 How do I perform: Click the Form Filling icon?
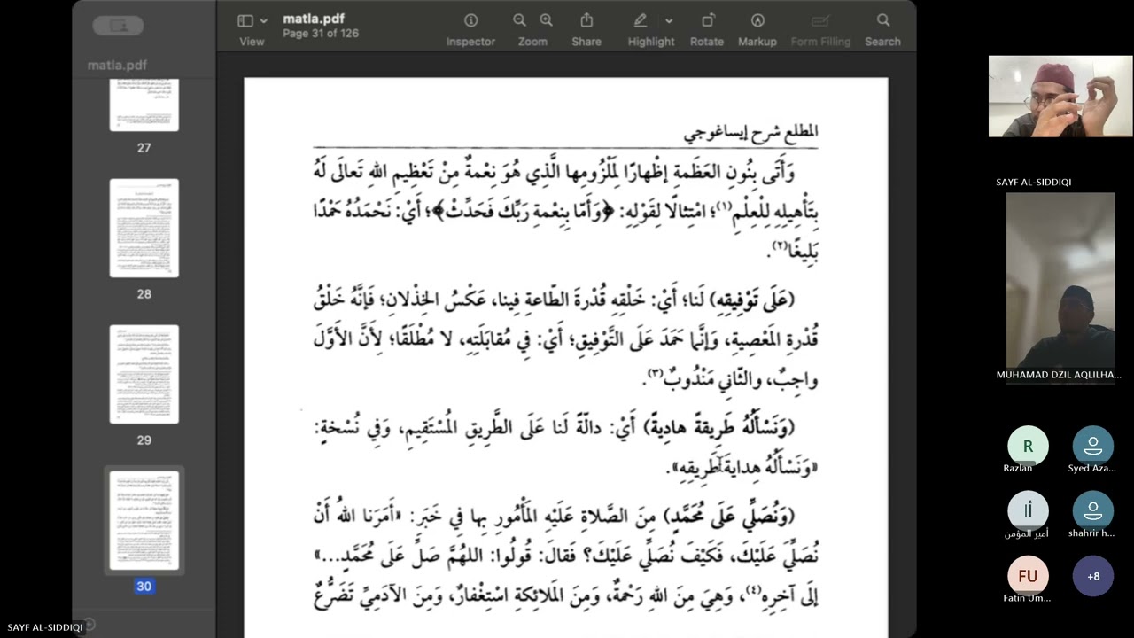click(x=820, y=20)
